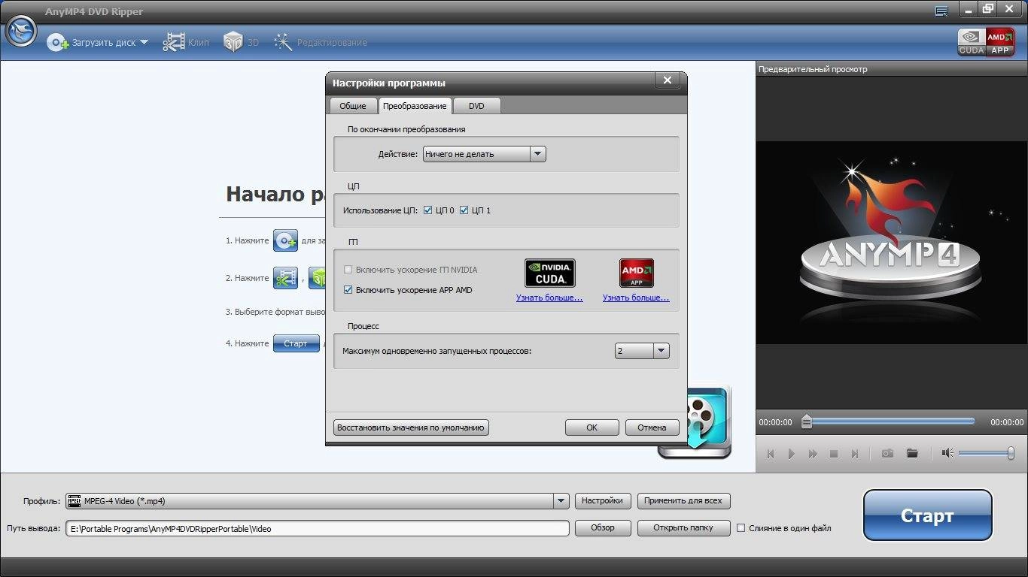The image size is (1028, 577).
Task: Expand the Загрузить диск dropdown arrow
Action: pyautogui.click(x=144, y=43)
